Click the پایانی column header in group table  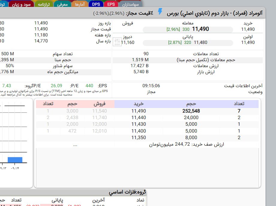57,200
